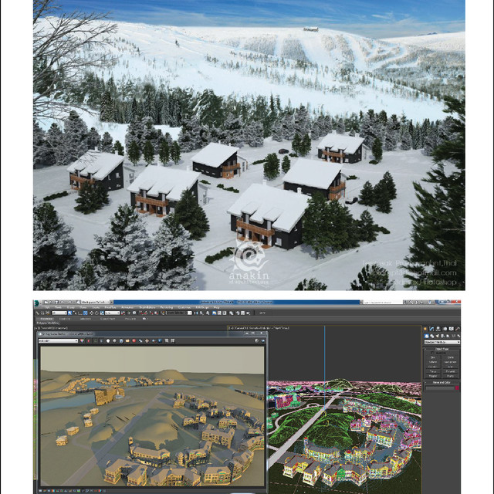The width and height of the screenshot is (494, 494).
Task: Select the Geometry category icon
Action: coord(426,335)
